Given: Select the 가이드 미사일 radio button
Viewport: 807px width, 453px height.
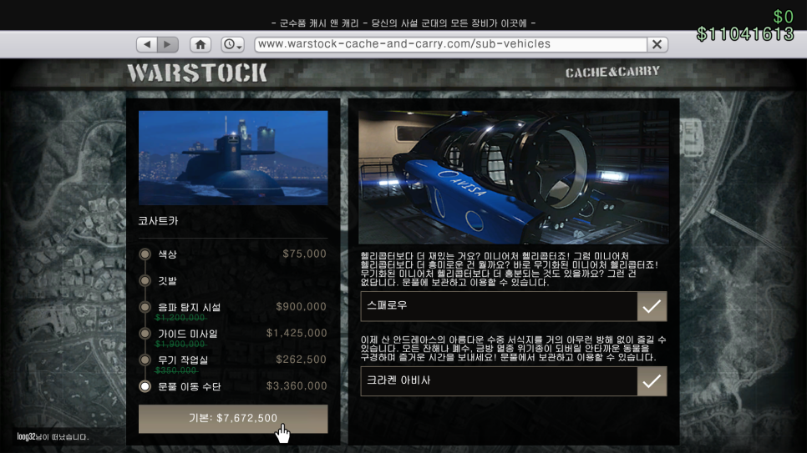Looking at the screenshot, I should (145, 333).
